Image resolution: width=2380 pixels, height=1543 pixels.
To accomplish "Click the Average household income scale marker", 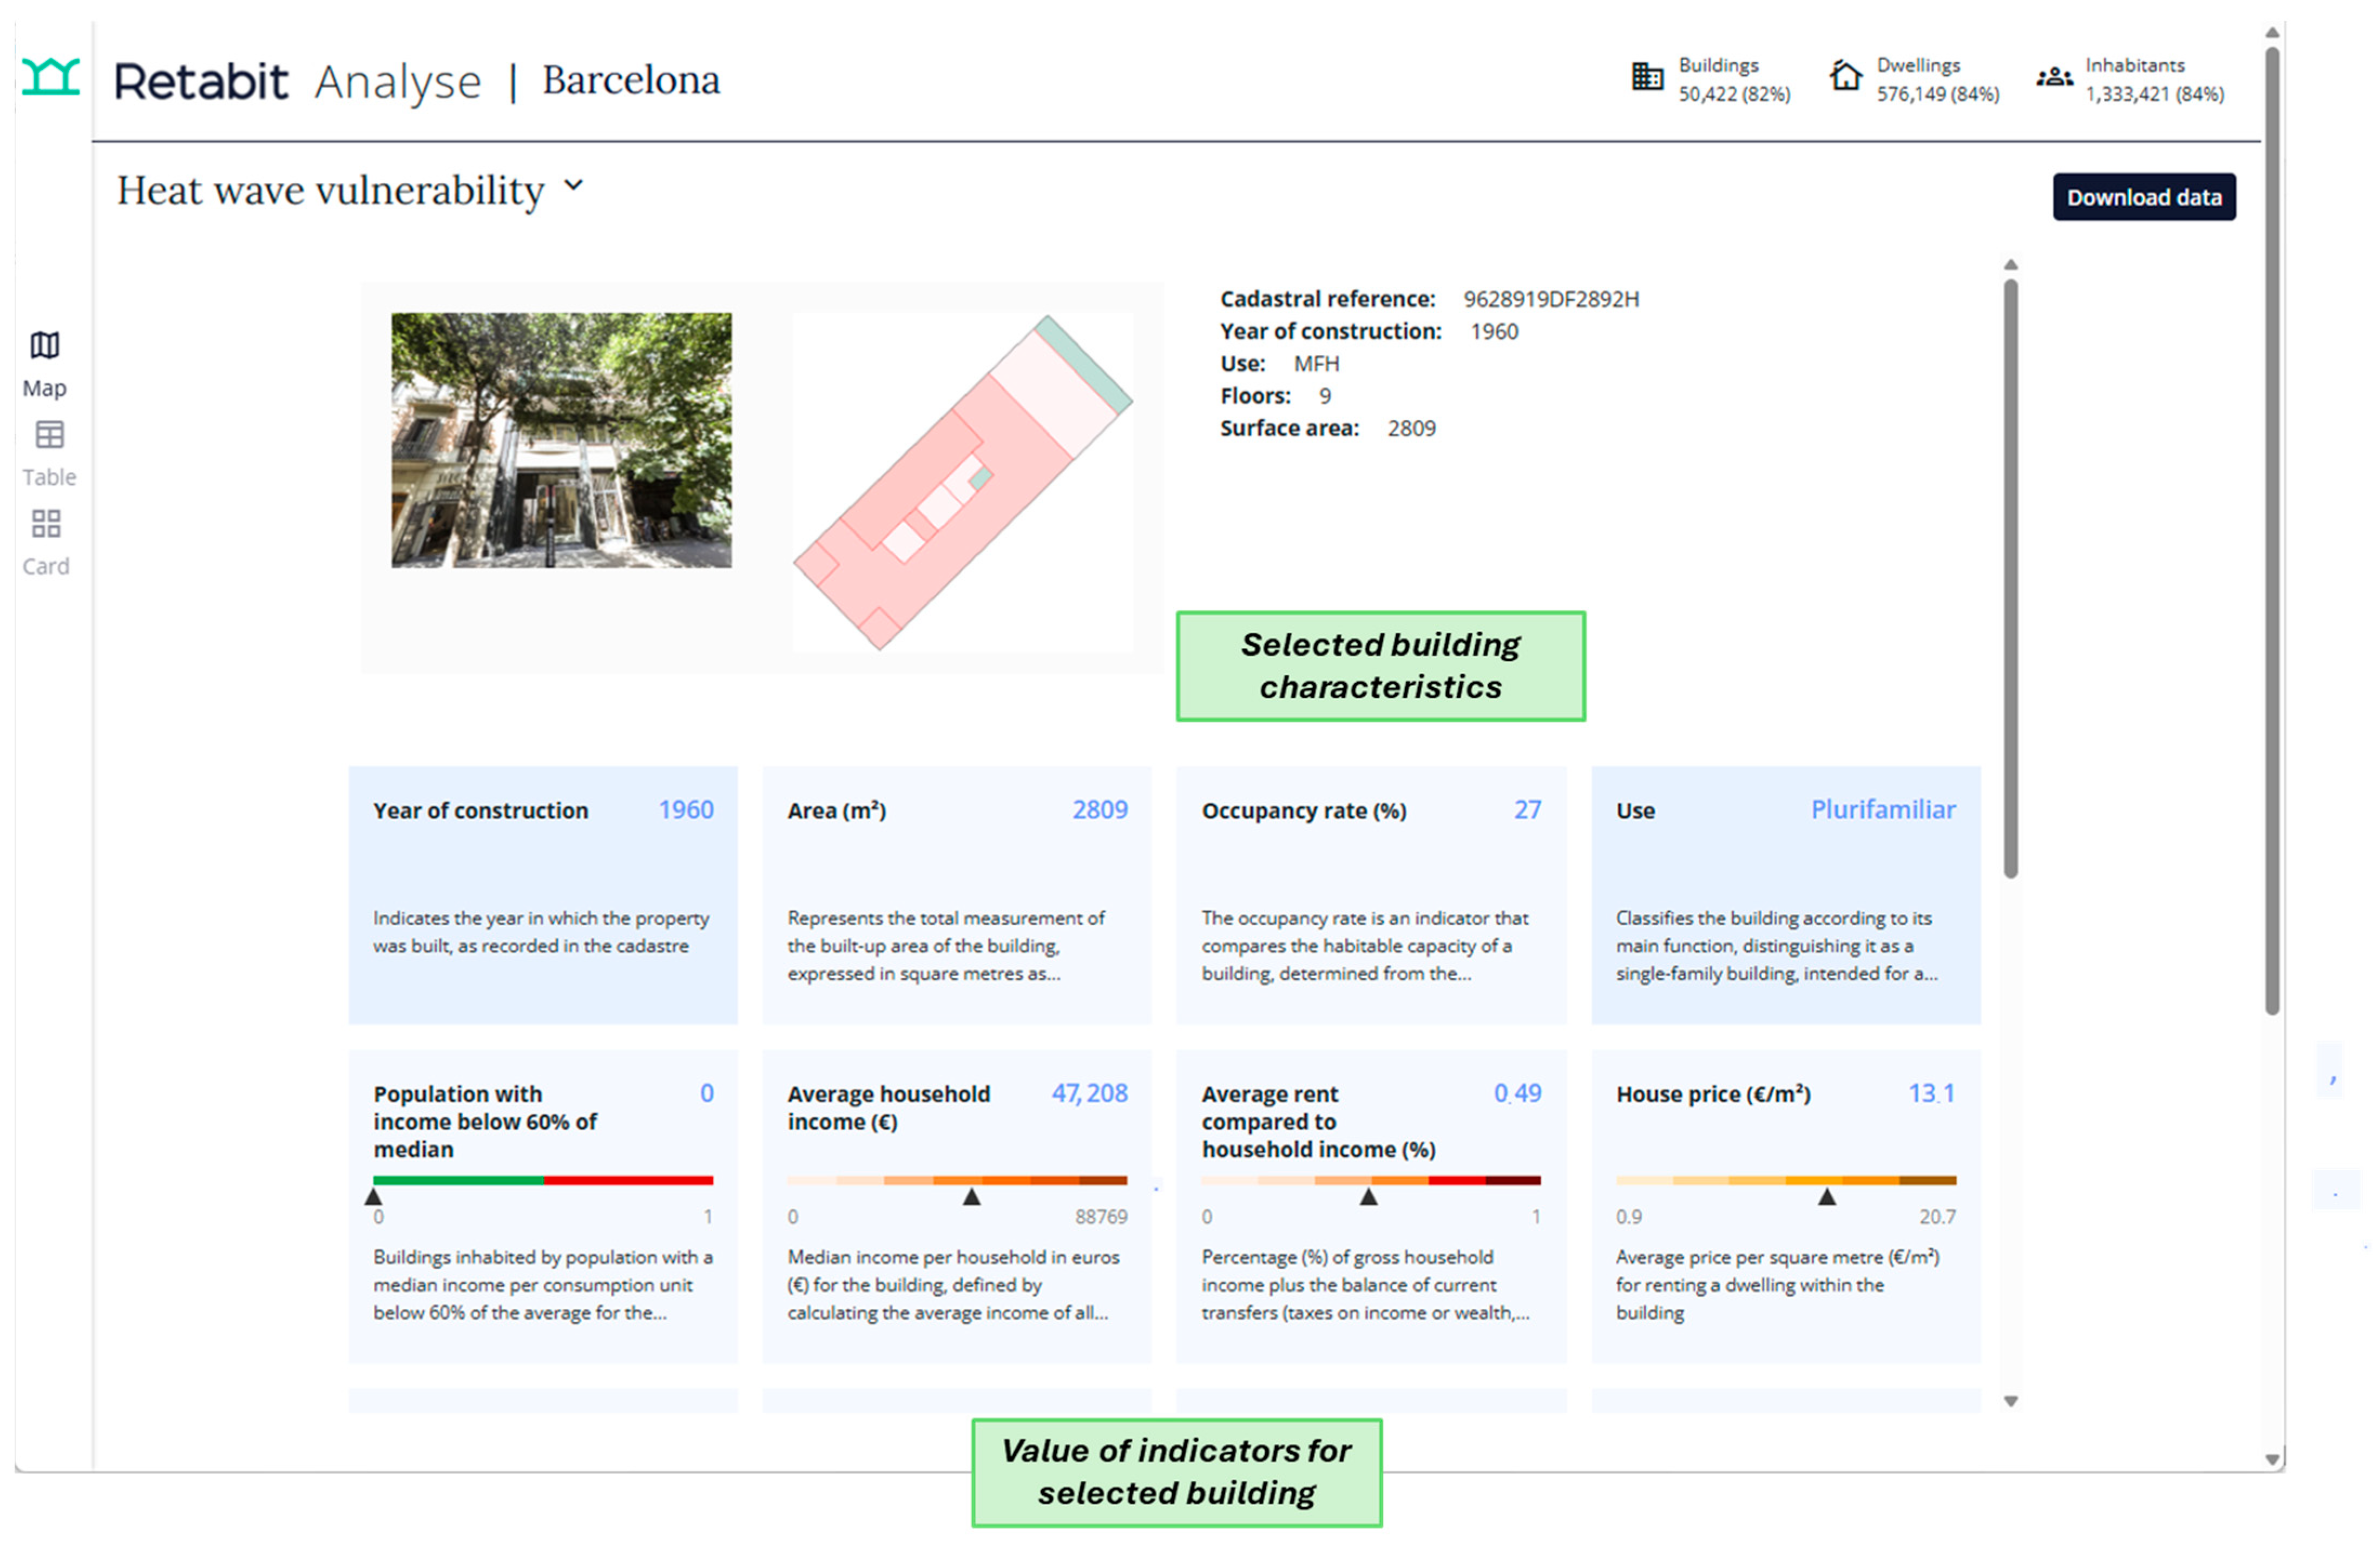I will pos(971,1196).
